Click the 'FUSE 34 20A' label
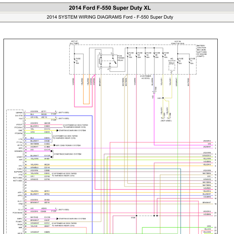 click(x=140, y=55)
